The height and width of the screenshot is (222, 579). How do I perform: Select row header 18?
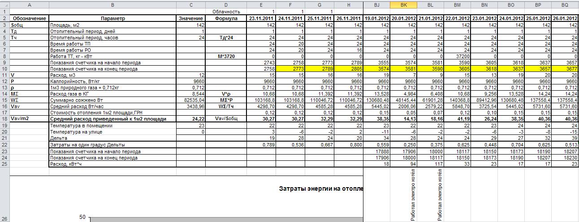pyautogui.click(x=4, y=119)
